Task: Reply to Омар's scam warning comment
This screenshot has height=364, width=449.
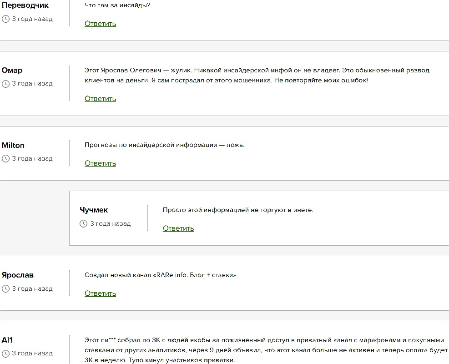Action: click(100, 99)
